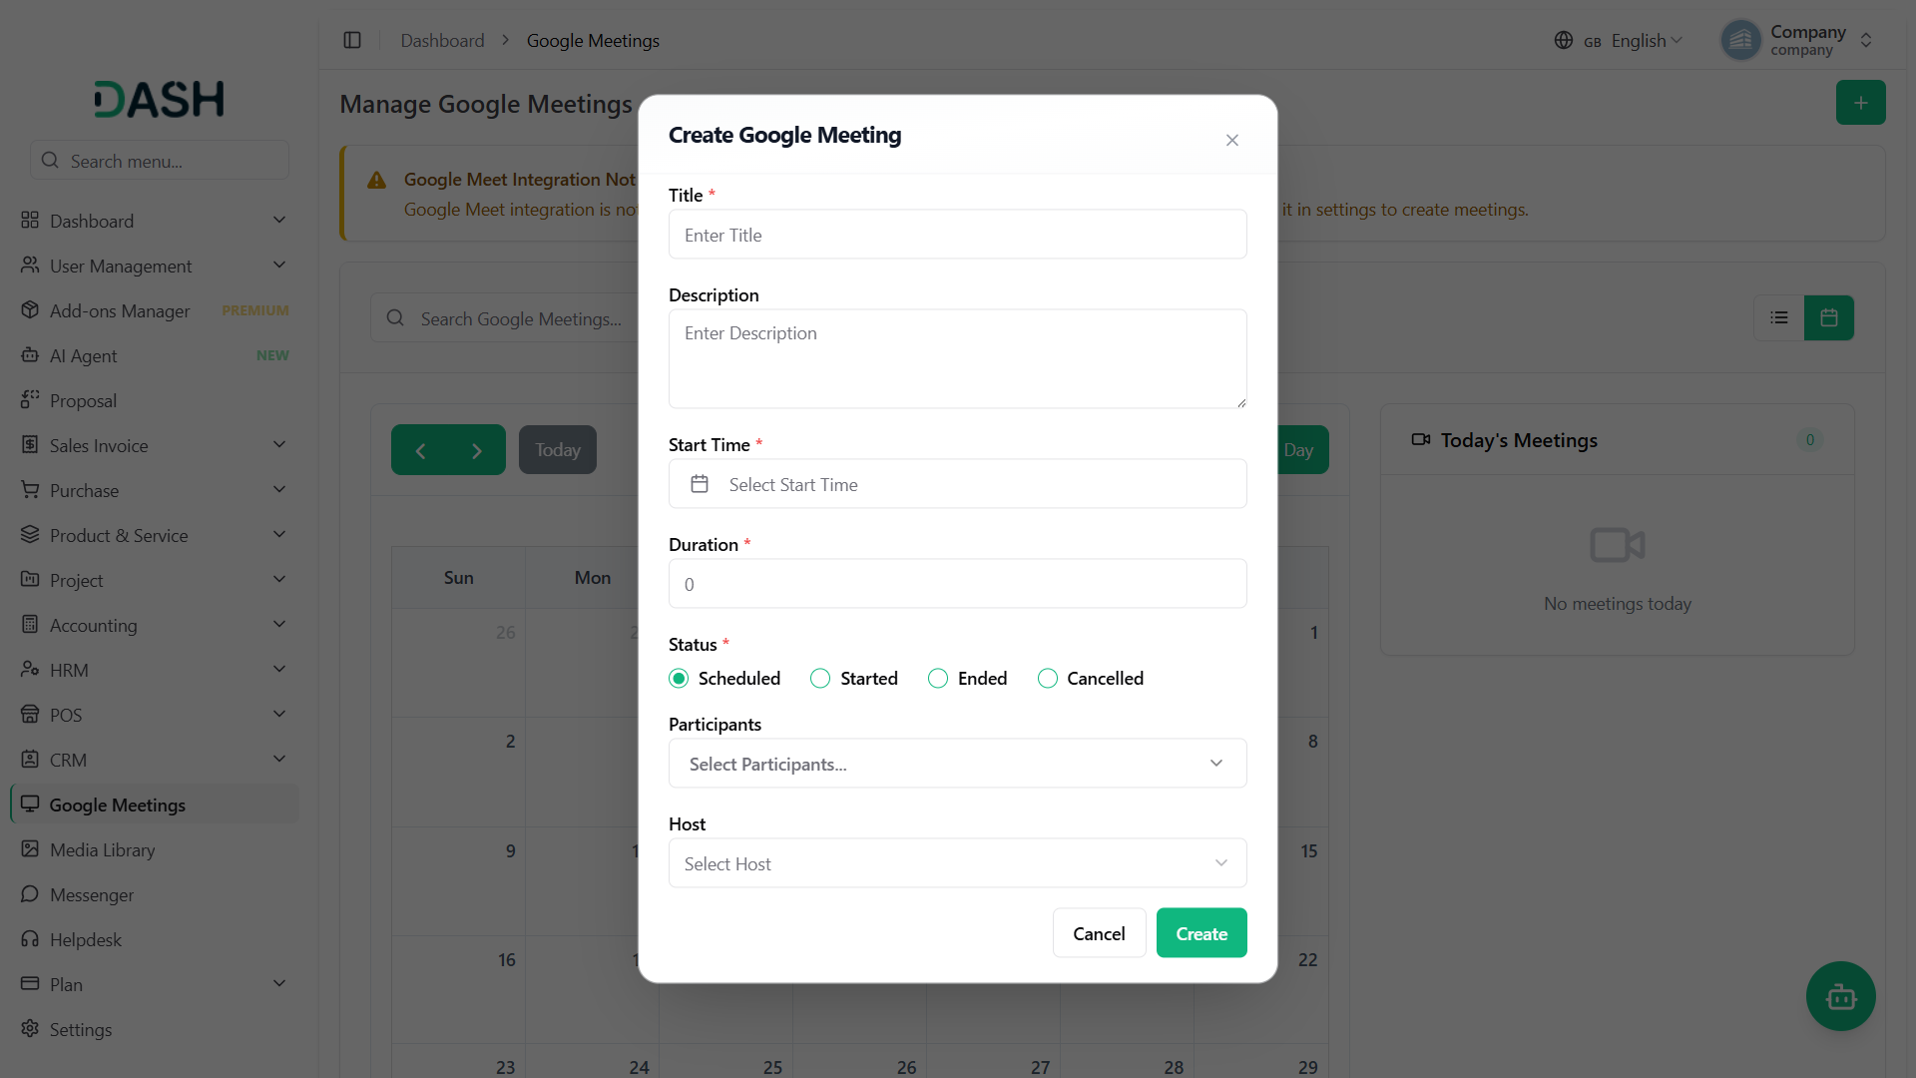Select the Ended status radio
Image resolution: width=1916 pixels, height=1078 pixels.
pyautogui.click(x=938, y=679)
